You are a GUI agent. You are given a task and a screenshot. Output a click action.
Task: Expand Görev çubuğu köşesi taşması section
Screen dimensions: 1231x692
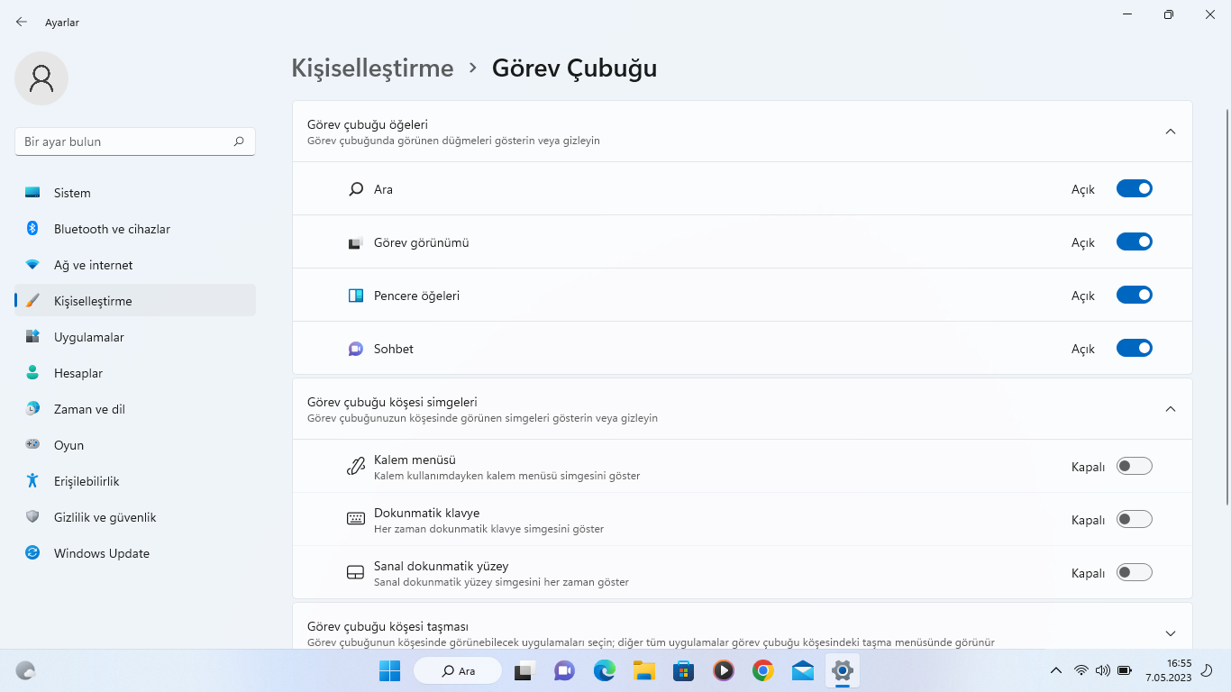[x=1171, y=633]
